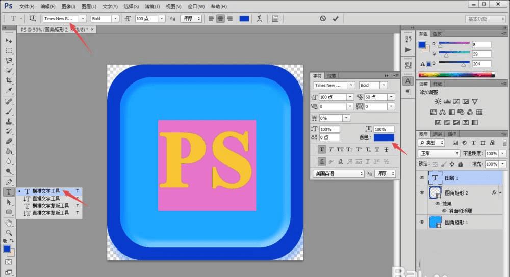The width and height of the screenshot is (510, 277).
Task: Click 颜色 swatch in character panel
Action: (x=384, y=137)
